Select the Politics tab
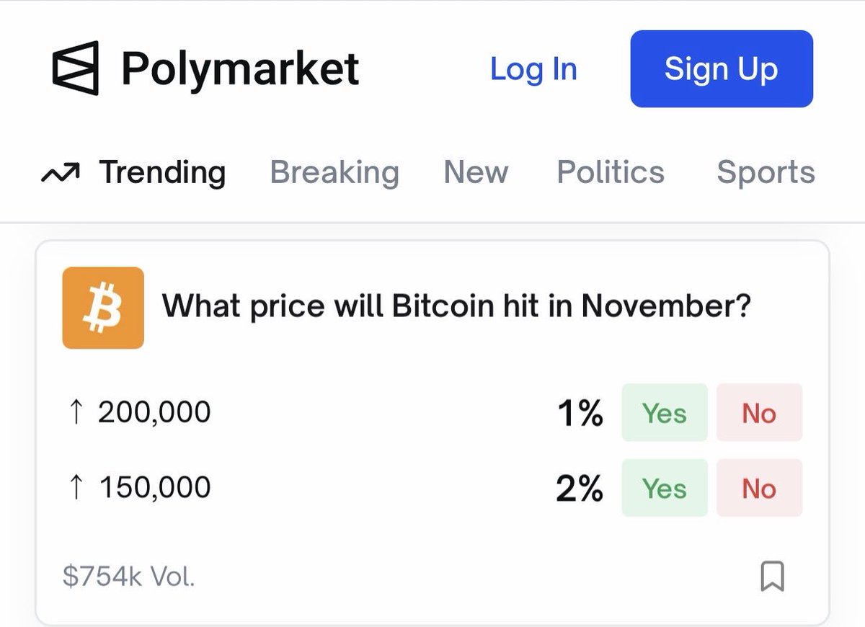Viewport: 865px width, 627px height. pos(611,172)
